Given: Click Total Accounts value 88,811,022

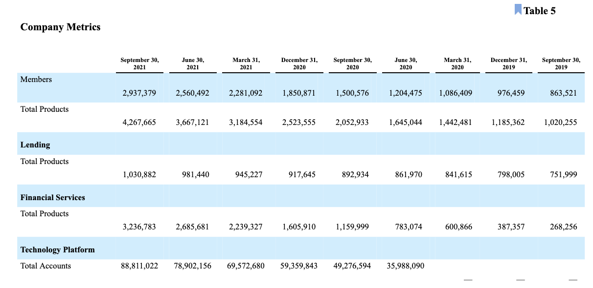Looking at the screenshot, I should tap(139, 266).
